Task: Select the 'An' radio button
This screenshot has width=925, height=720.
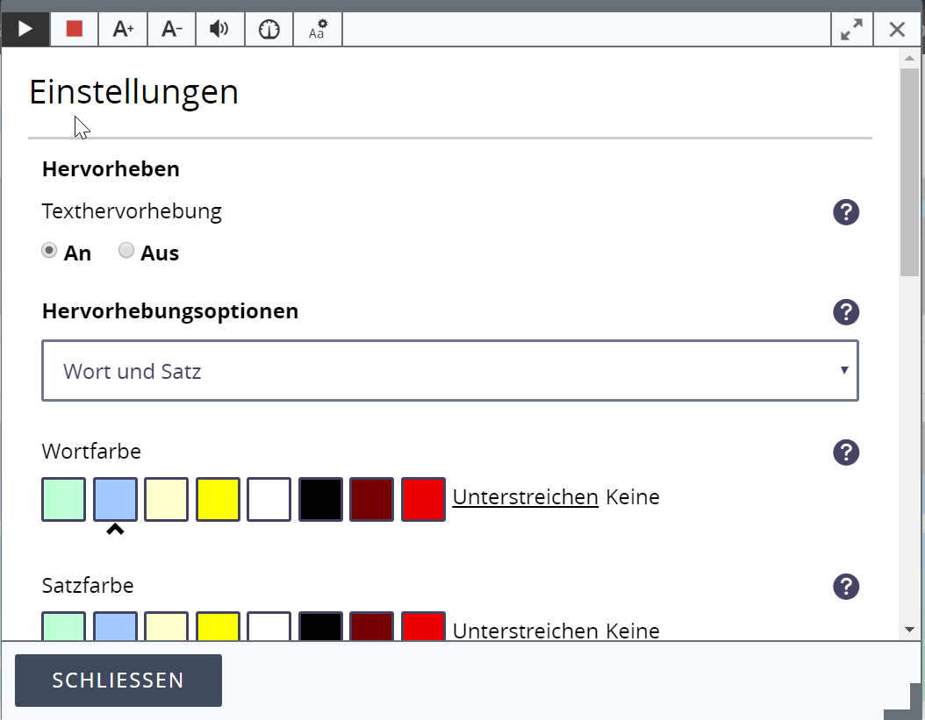Action: 50,251
